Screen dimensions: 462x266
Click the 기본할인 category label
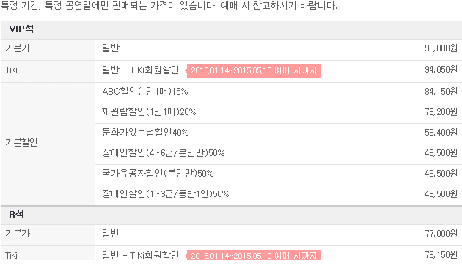click(x=21, y=143)
